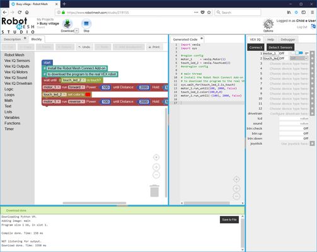This screenshot has width=317, height=252.
Task: Click the Undo toolbar button
Action: pyautogui.click(x=84, y=47)
